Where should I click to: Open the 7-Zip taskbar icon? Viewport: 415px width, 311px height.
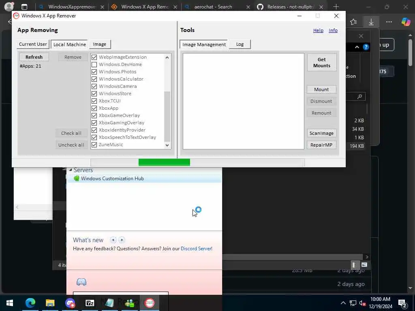[90, 303]
